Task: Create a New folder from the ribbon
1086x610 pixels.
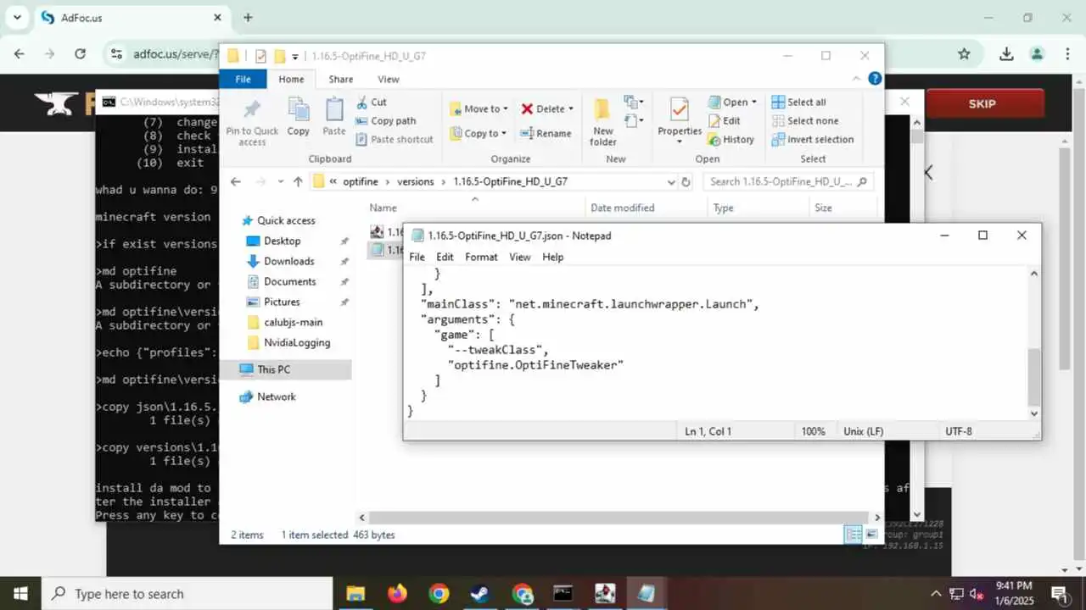Action: 603,121
